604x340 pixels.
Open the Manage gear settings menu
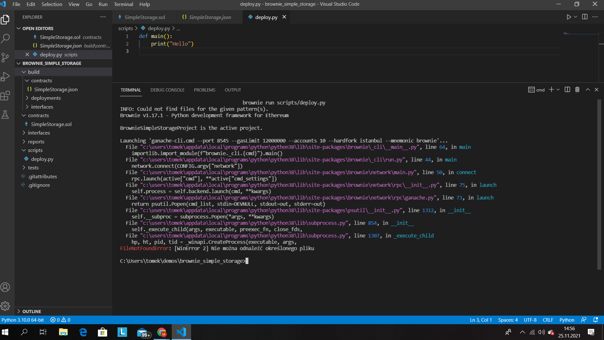[5, 306]
